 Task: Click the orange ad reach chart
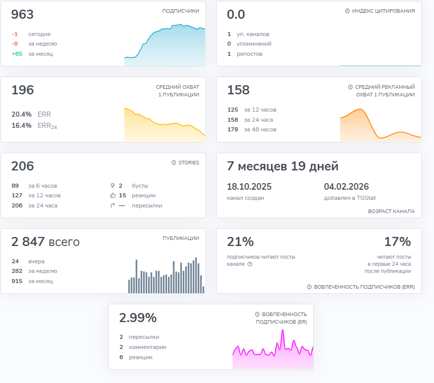coord(381,125)
